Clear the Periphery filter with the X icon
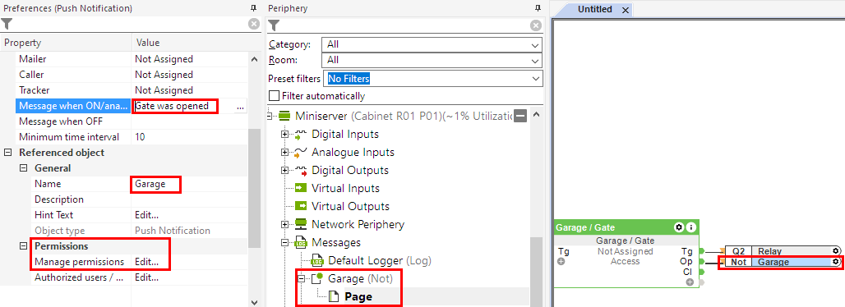The height and width of the screenshot is (307, 845). (x=536, y=25)
